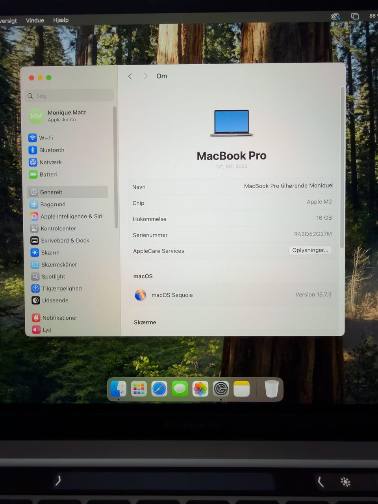Click the macOS Sequoia label

click(172, 295)
